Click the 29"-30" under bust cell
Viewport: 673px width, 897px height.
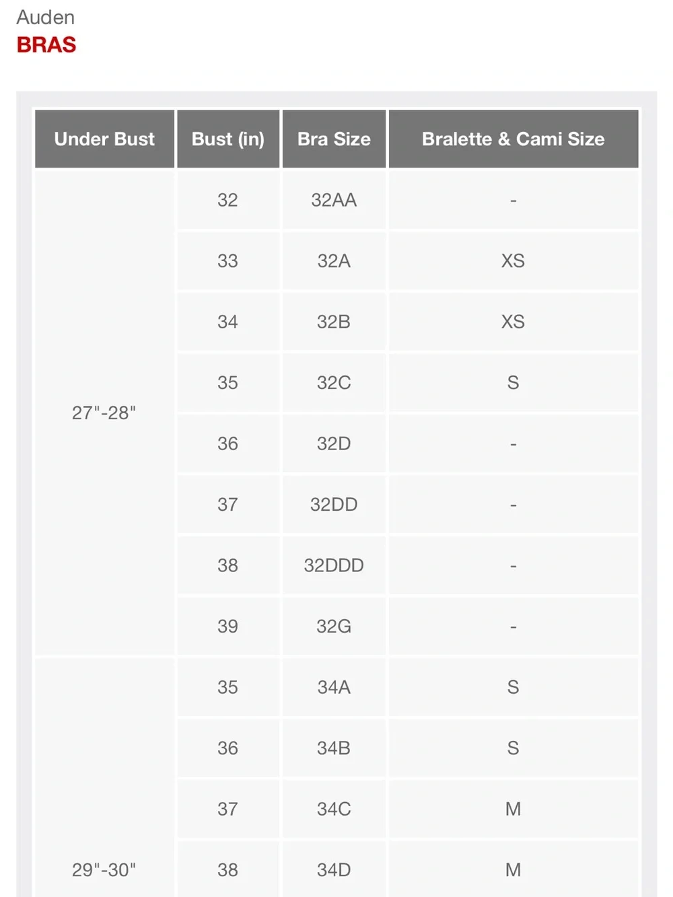104,869
